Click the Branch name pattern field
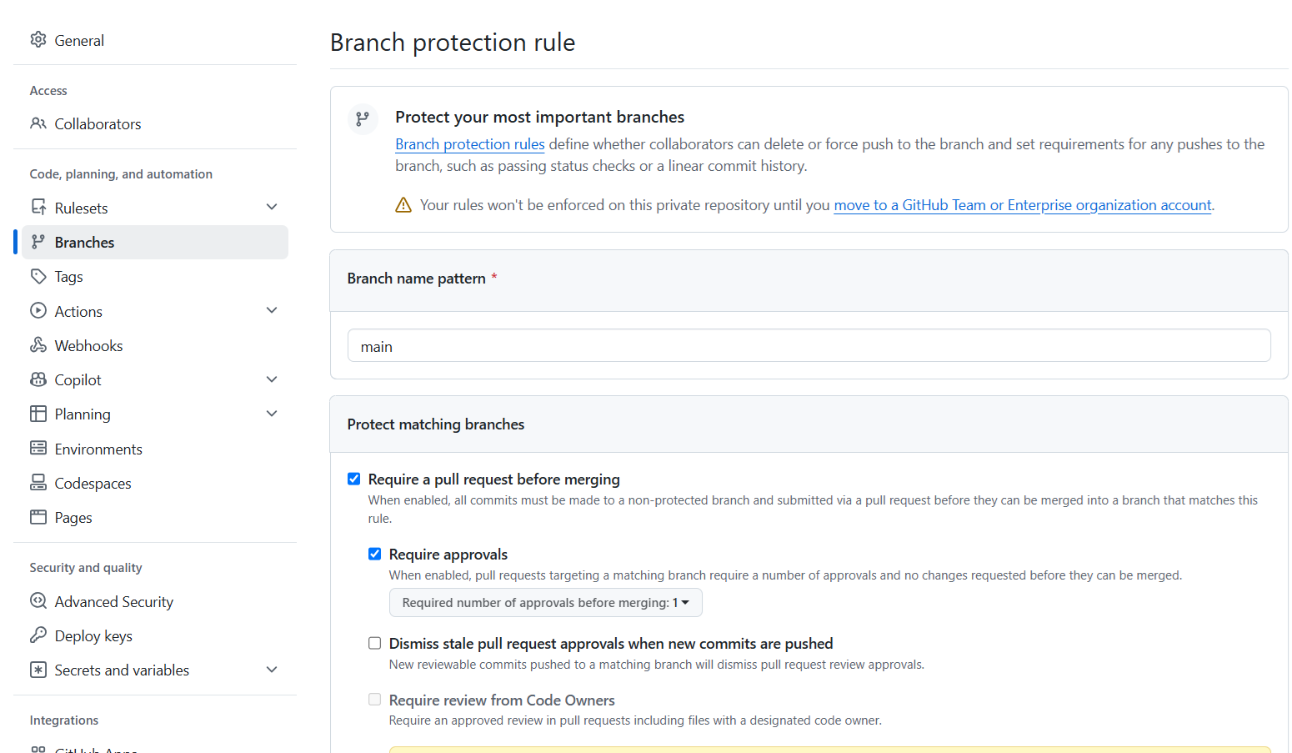Screen dimensions: 1292x753 pyautogui.click(x=809, y=346)
